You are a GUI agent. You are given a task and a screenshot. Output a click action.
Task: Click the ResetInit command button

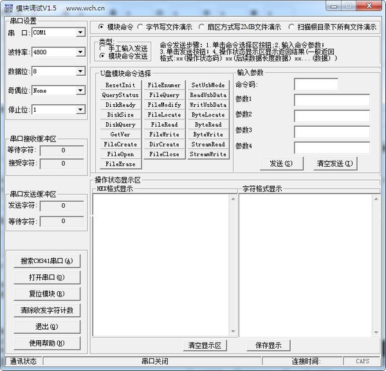point(121,85)
